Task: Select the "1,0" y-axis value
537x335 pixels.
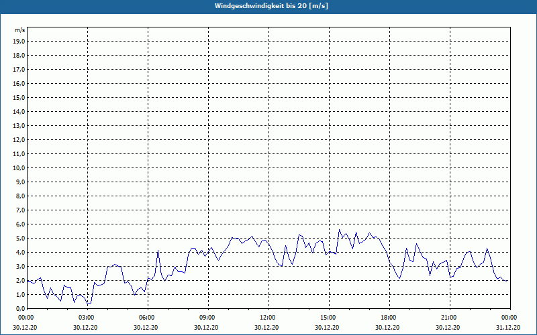Action: tap(20, 294)
